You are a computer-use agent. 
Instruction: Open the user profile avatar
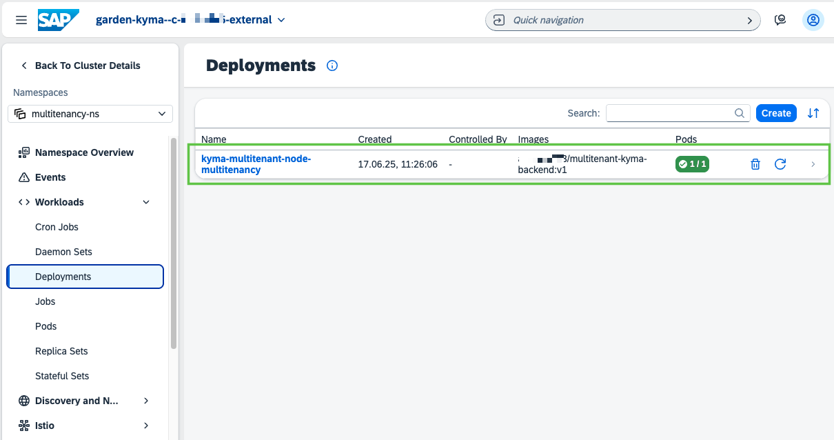click(813, 20)
